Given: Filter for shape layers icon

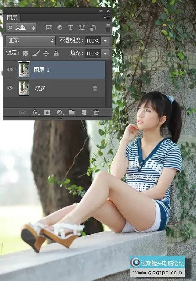Looking at the screenshot, I should tap(82, 27).
